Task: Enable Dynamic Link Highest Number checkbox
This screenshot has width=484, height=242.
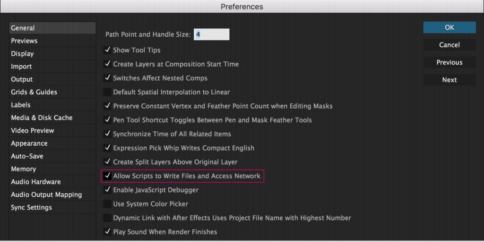Action: 107,218
